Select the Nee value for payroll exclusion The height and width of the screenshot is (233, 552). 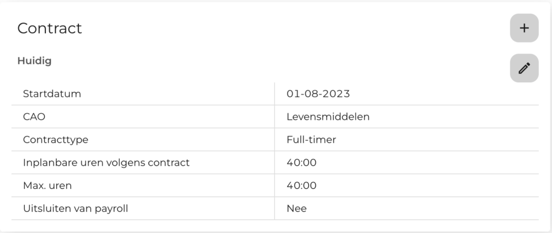click(x=296, y=209)
